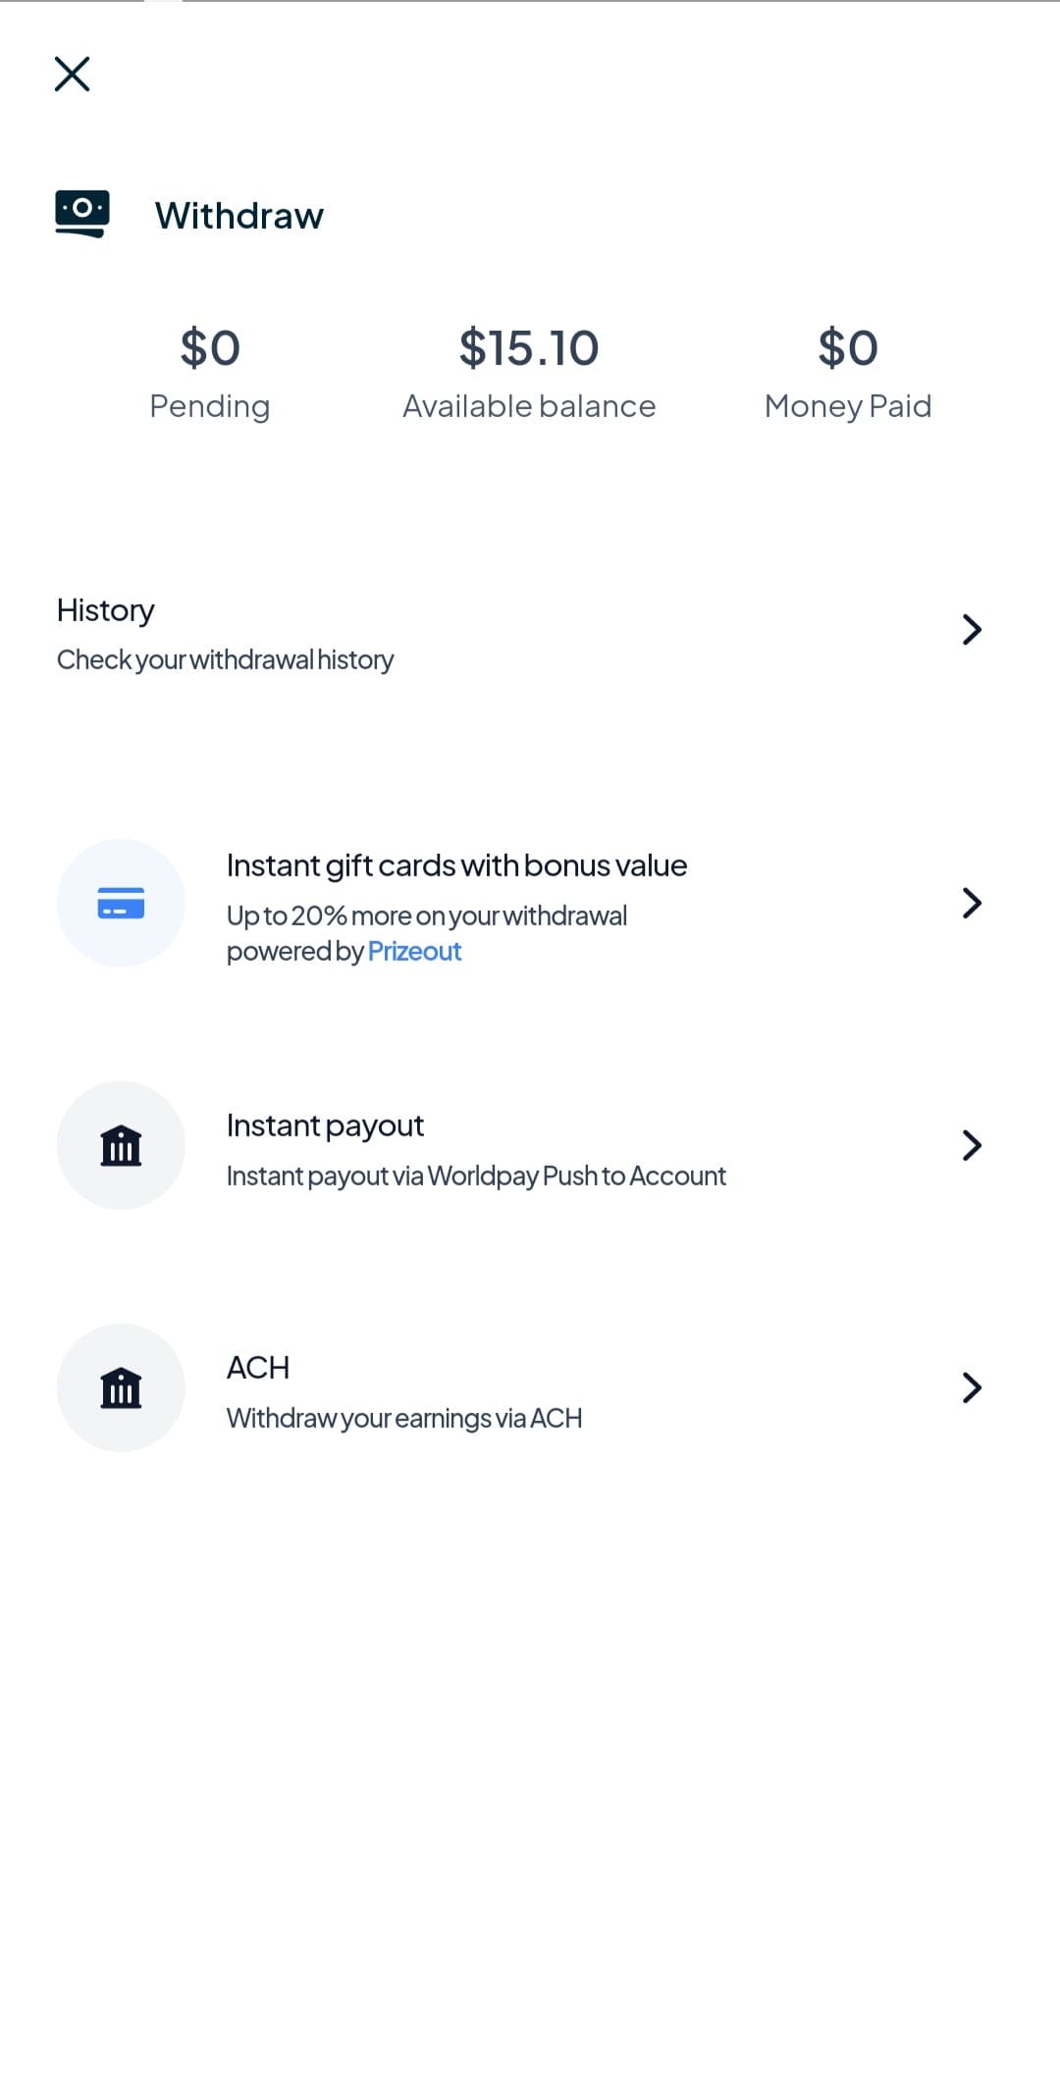Viewport: 1060px width, 2095px height.
Task: Tap the Instant payout bank icon
Action: (121, 1145)
